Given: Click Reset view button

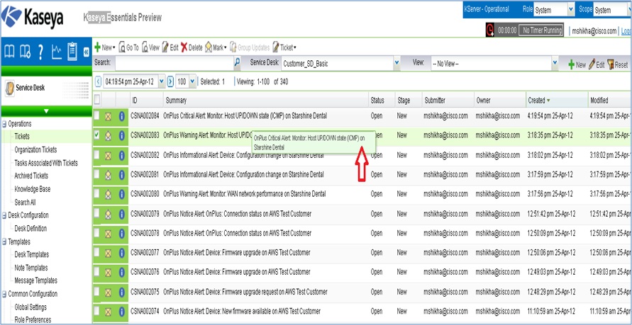Looking at the screenshot, I should coord(617,64).
